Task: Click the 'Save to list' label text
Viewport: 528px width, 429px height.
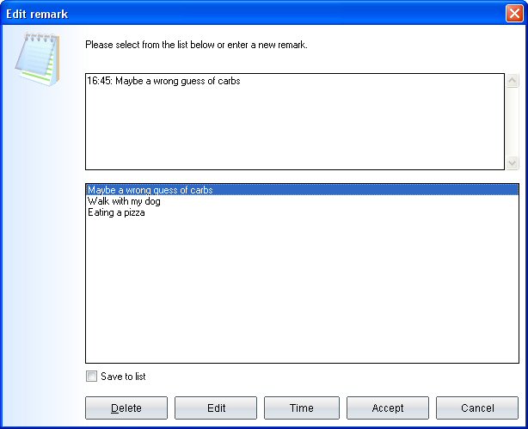Action: coord(117,377)
